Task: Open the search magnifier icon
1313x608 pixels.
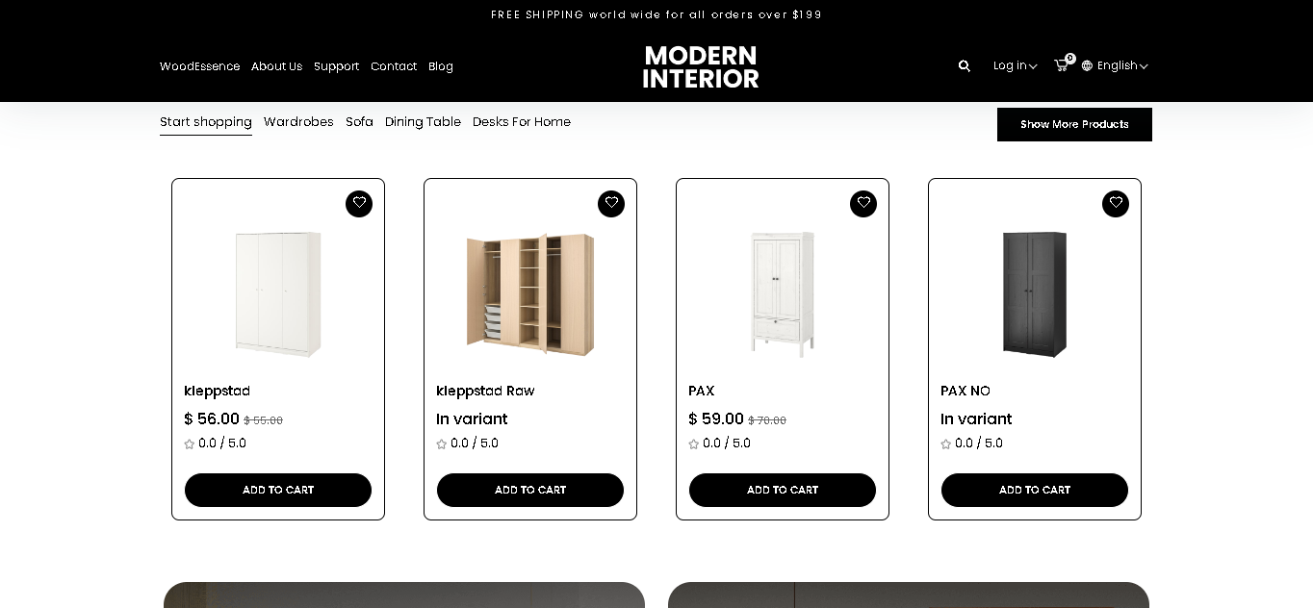Action: pyautogui.click(x=964, y=65)
